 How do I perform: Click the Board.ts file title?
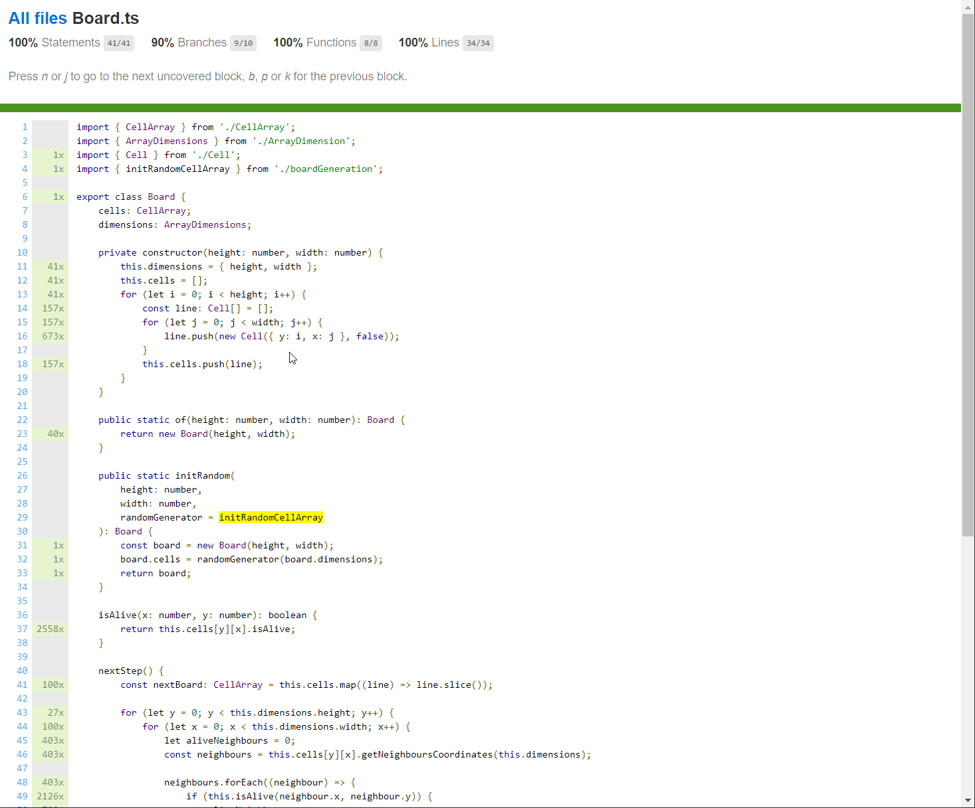(106, 18)
